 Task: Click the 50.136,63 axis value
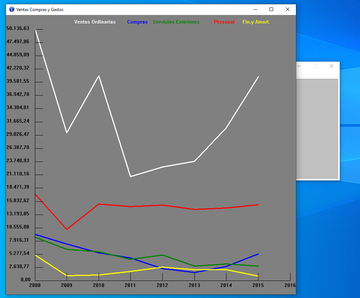tap(18, 28)
